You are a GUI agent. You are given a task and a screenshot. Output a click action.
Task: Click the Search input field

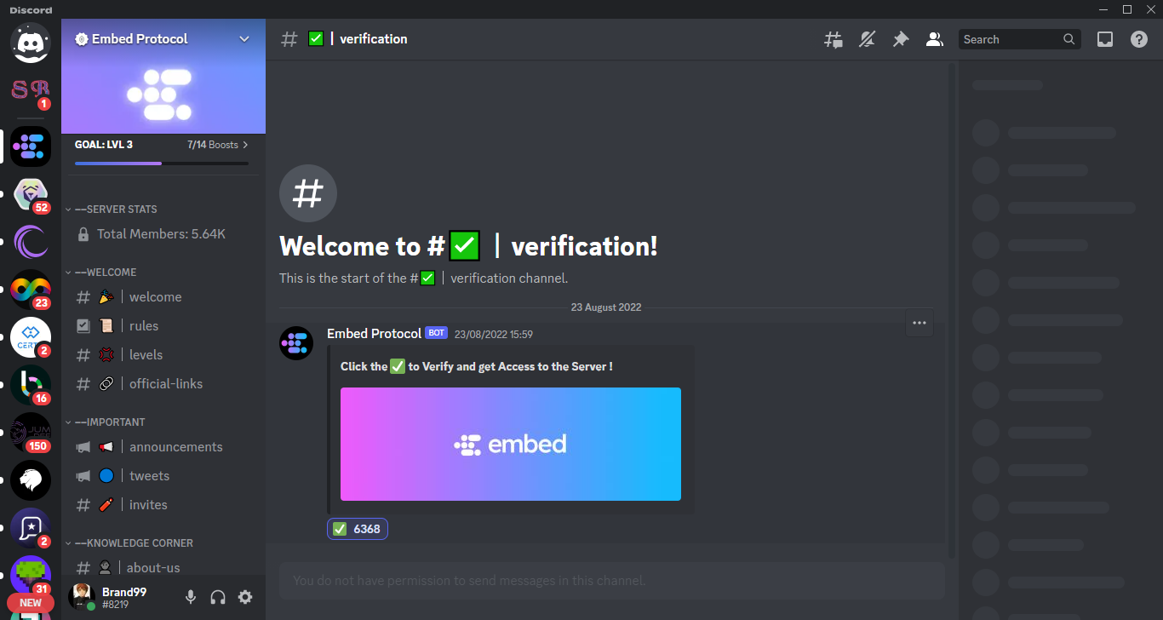[1011, 39]
